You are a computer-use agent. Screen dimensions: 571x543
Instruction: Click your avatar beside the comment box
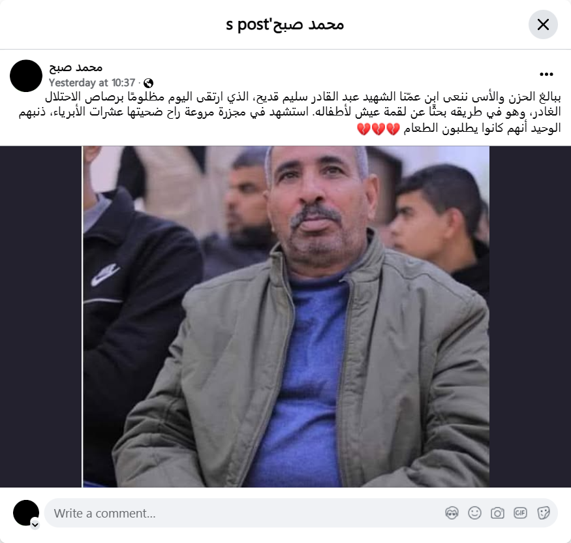point(26,513)
